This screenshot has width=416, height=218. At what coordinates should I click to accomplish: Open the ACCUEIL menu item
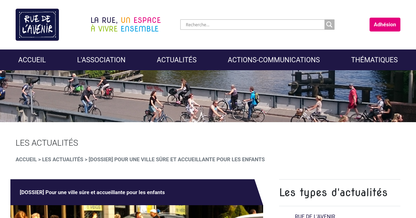tap(32, 60)
